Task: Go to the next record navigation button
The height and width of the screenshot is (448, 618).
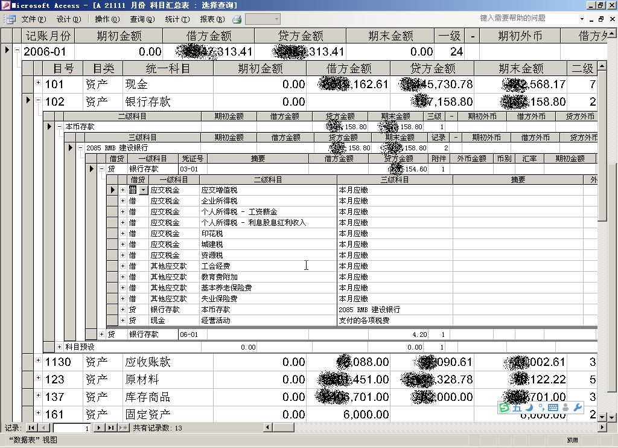Action: pos(100,428)
